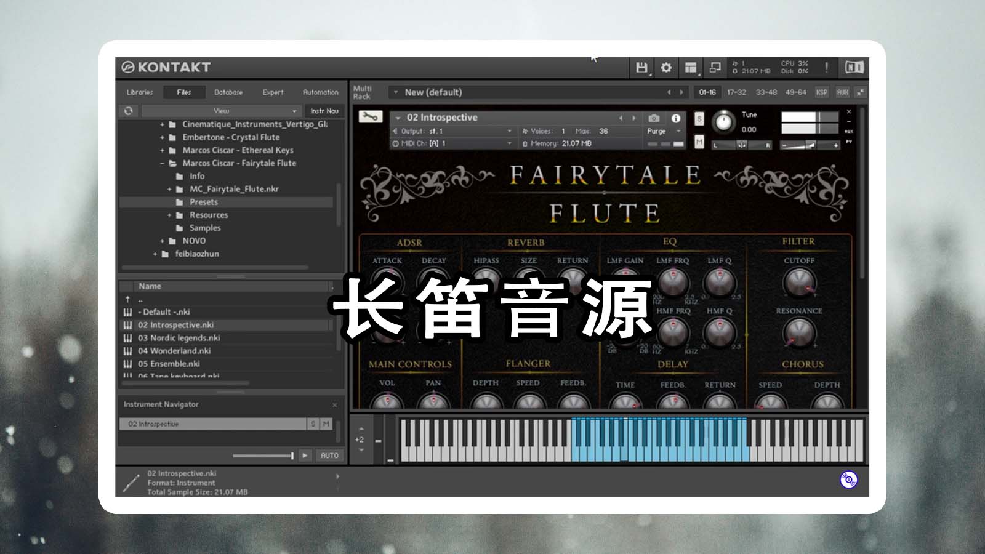Viewport: 985px width, 554px height.
Task: Switch to Files tab
Action: (x=184, y=92)
